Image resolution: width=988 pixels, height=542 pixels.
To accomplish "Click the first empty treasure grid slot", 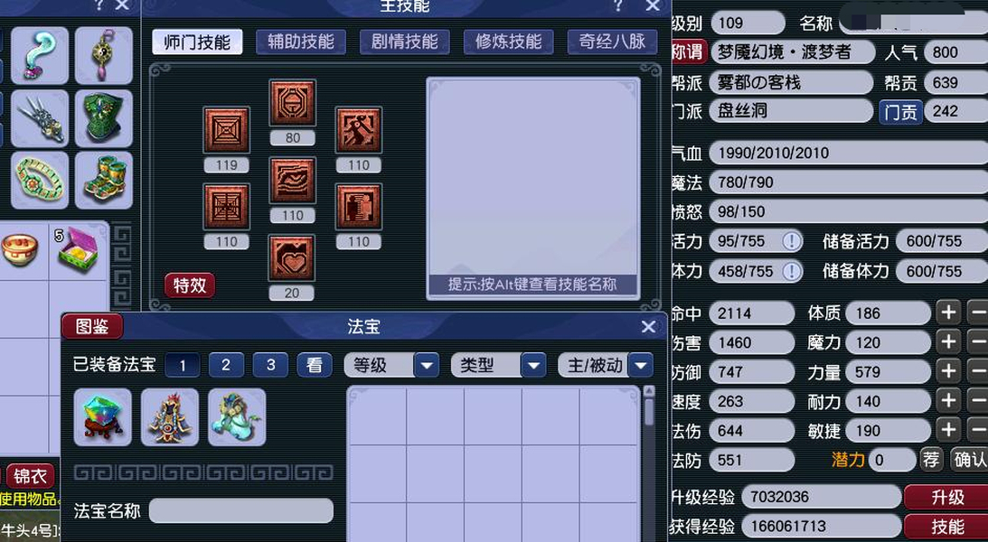I will (x=377, y=416).
